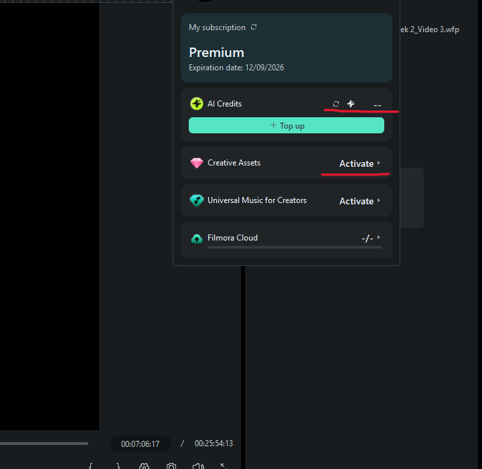Click the Filmora Cloud upload icon
The height and width of the screenshot is (469, 482).
point(197,239)
